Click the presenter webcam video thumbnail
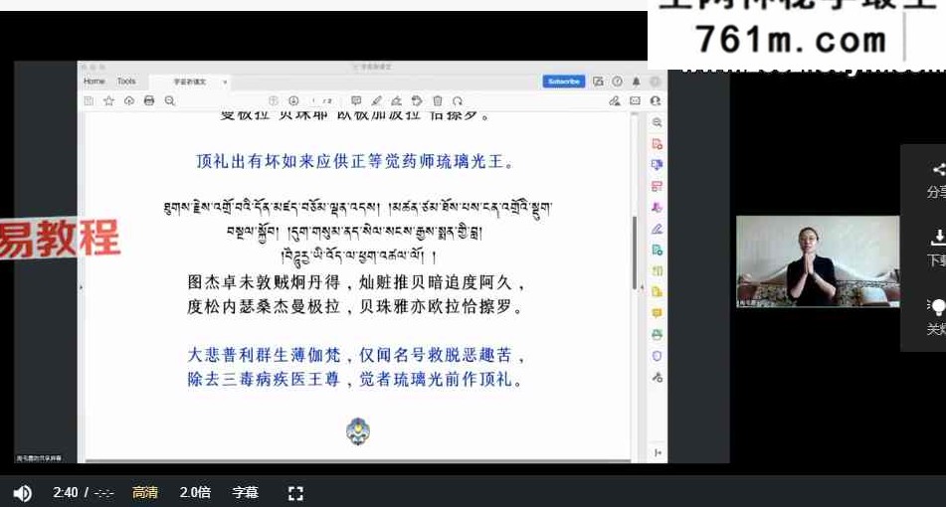This screenshot has width=946, height=507. 818,261
